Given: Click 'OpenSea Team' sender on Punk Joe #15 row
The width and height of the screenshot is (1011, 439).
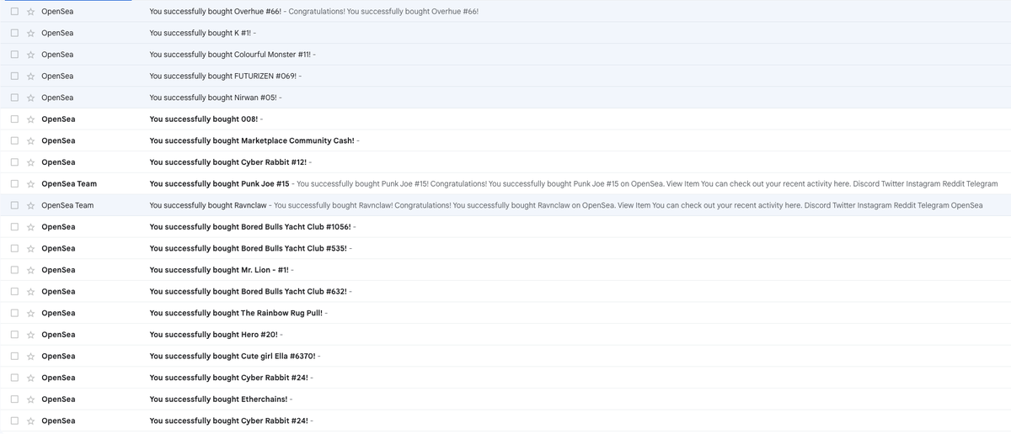Looking at the screenshot, I should click(69, 184).
